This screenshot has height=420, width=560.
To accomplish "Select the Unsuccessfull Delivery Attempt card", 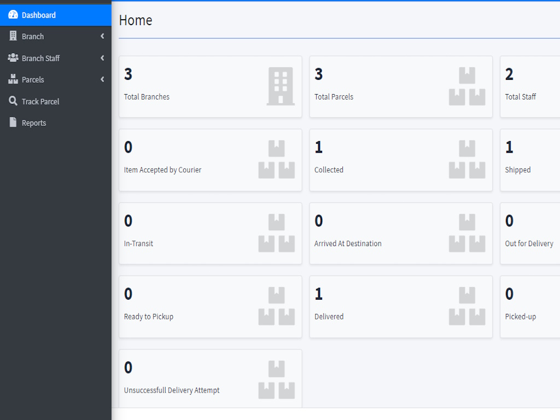I will (x=210, y=378).
